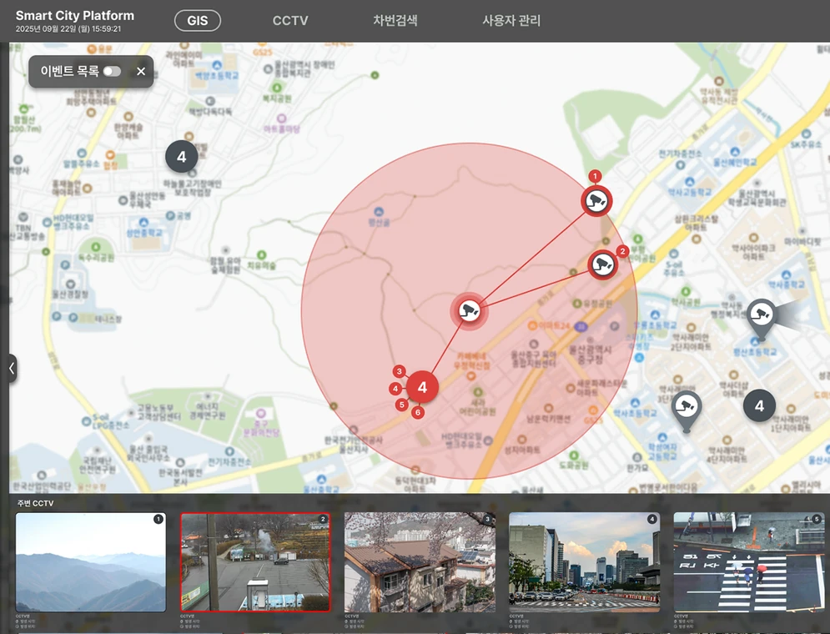Toggle the 이벤트 목록 switch
The width and height of the screenshot is (830, 634).
113,72
